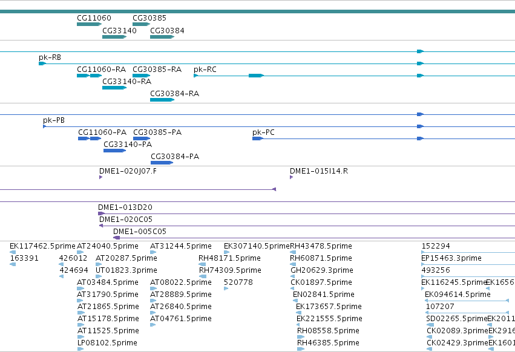This screenshot has width=515, height=352.
Task: Select the RH60871.5prime EST
Action: 293,264
